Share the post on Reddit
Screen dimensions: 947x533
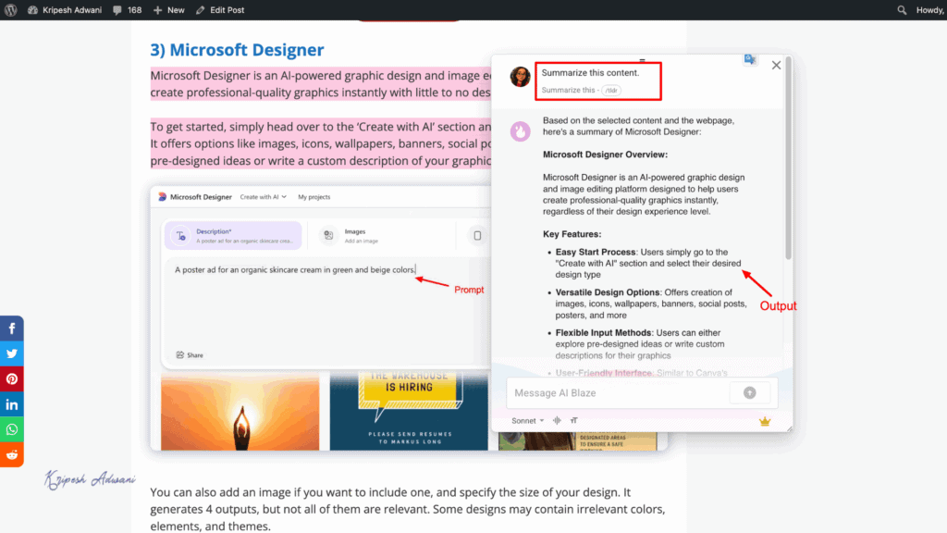[11, 454]
